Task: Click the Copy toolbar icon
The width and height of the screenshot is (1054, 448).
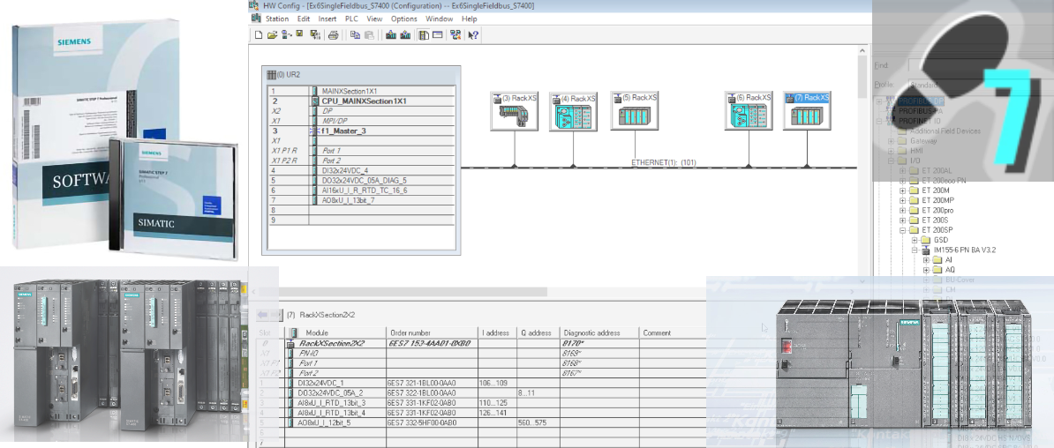Action: coord(355,35)
